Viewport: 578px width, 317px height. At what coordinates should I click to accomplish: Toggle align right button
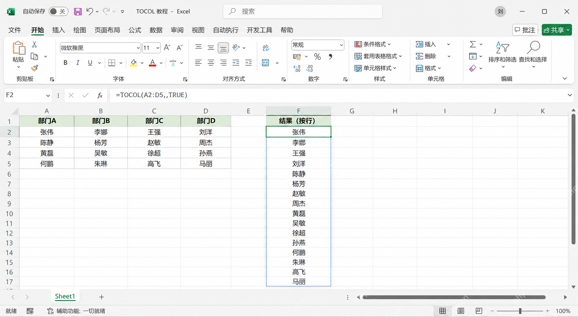[223, 62]
